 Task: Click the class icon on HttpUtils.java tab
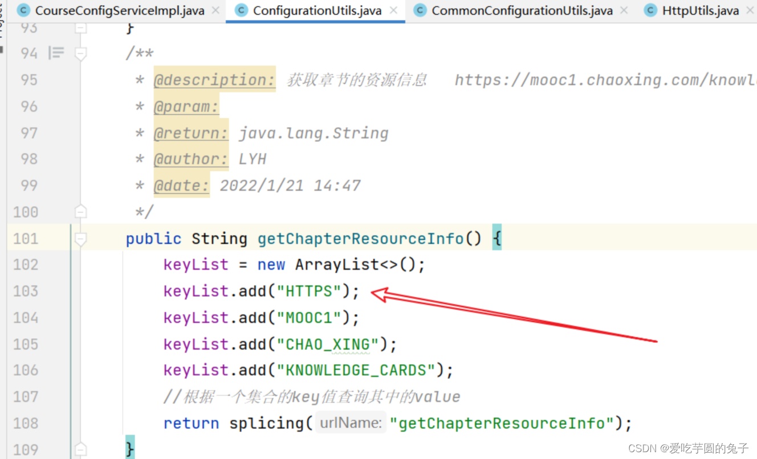click(x=650, y=10)
